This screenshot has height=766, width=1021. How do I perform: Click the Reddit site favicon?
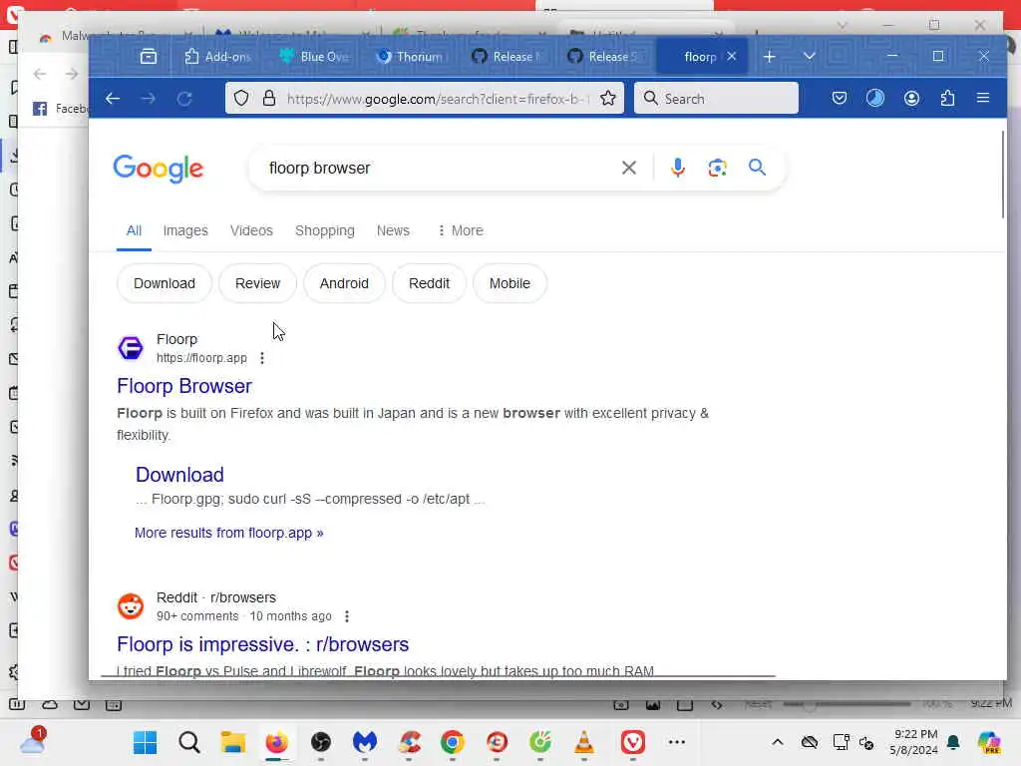click(131, 605)
